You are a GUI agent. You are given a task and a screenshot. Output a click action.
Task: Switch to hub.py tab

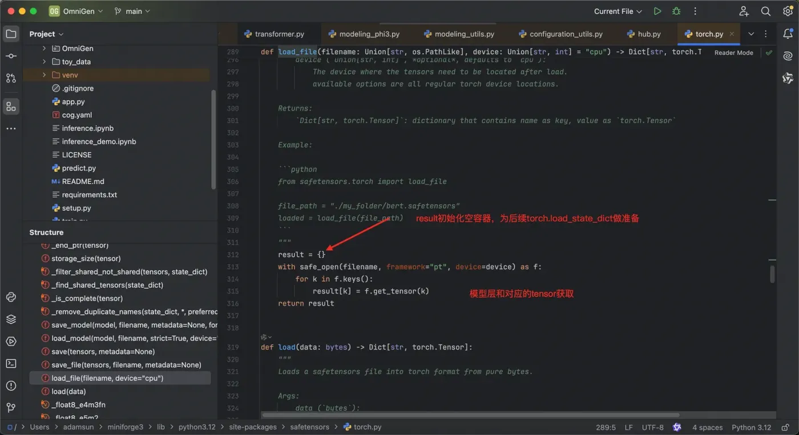point(644,34)
